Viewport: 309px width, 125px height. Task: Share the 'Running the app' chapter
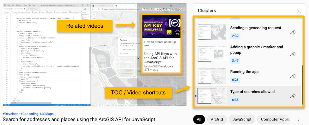coord(293,76)
